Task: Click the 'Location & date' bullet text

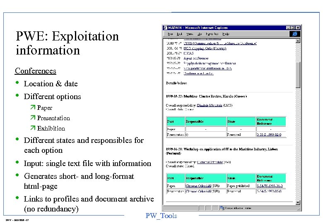Action: click(51, 84)
